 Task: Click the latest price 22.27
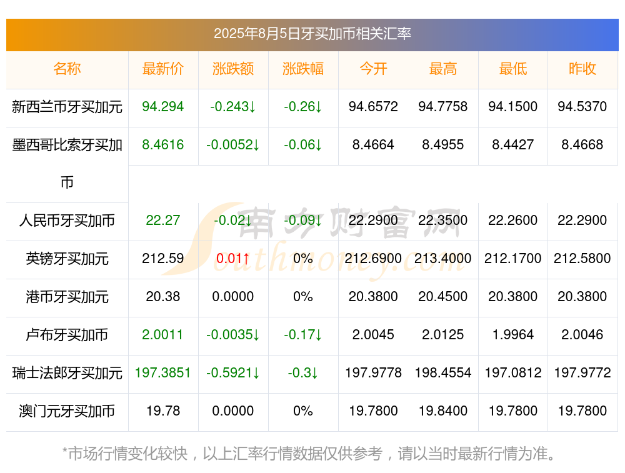pos(162,221)
